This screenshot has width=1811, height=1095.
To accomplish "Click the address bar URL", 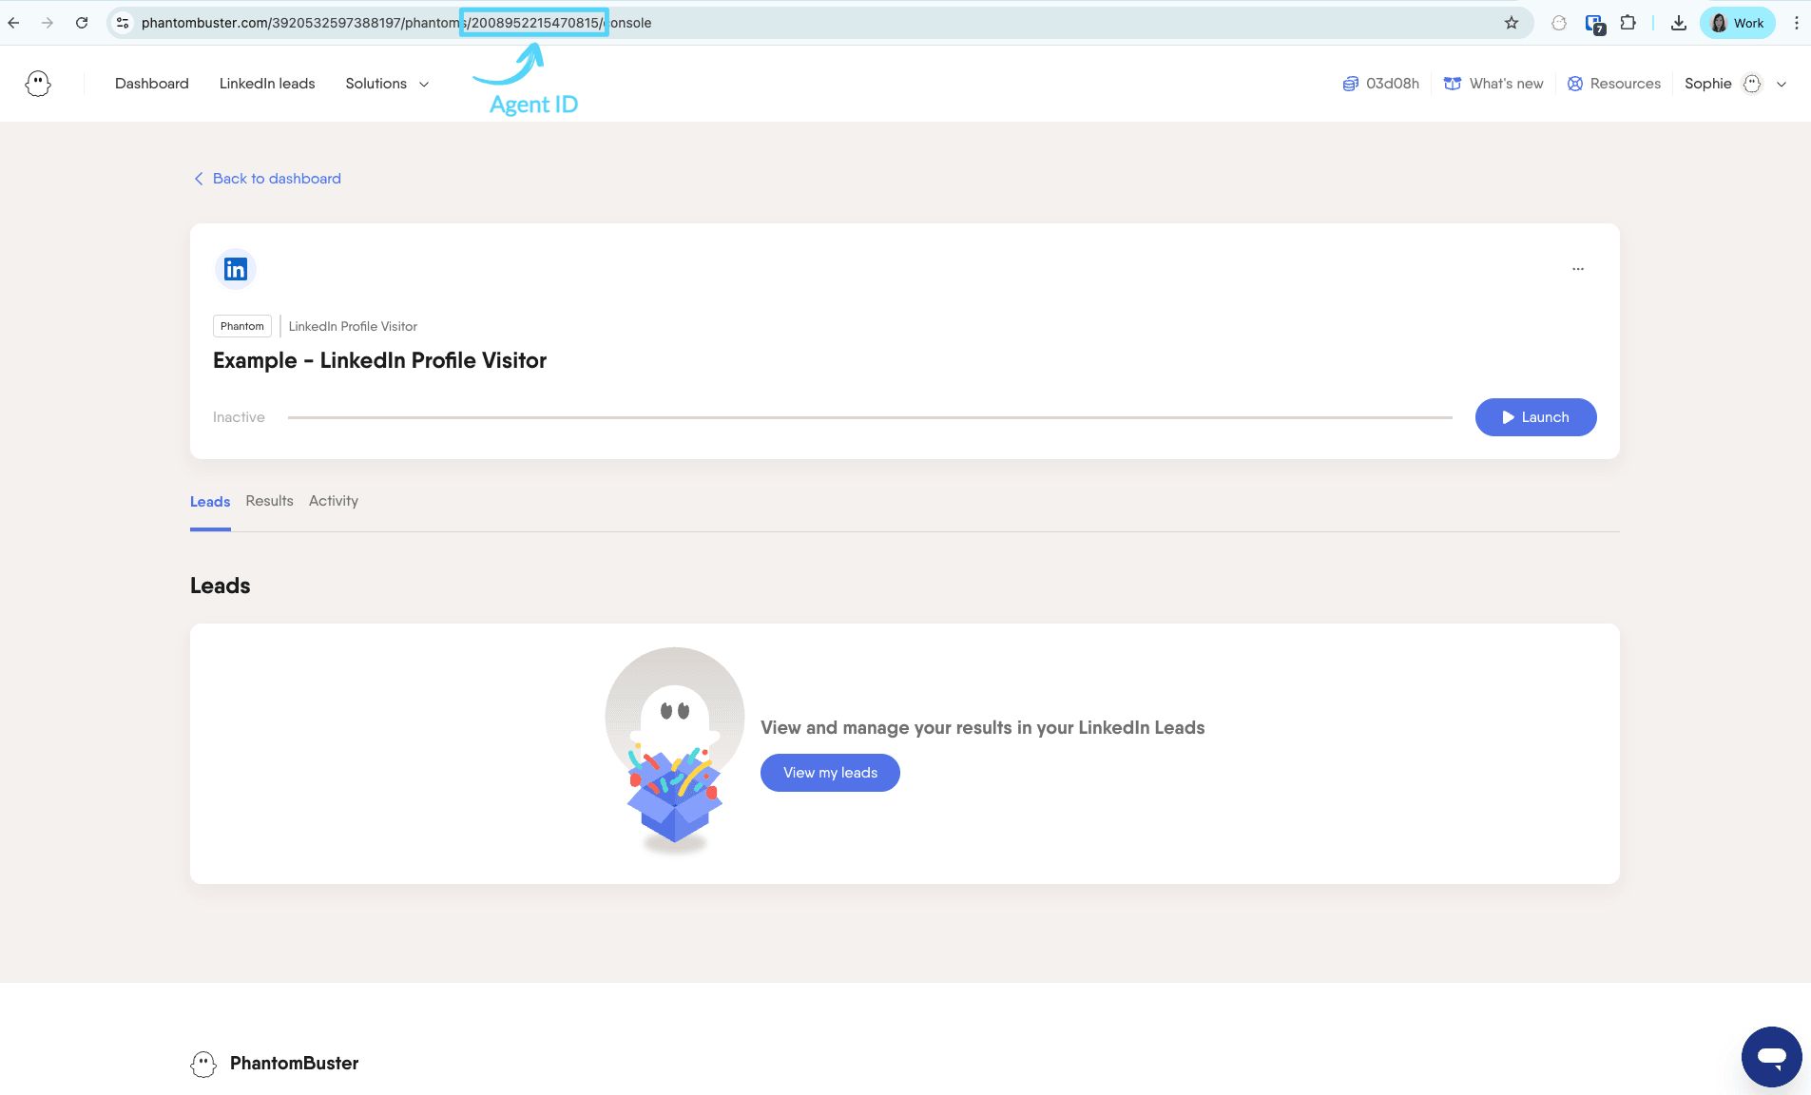I will click(x=396, y=23).
